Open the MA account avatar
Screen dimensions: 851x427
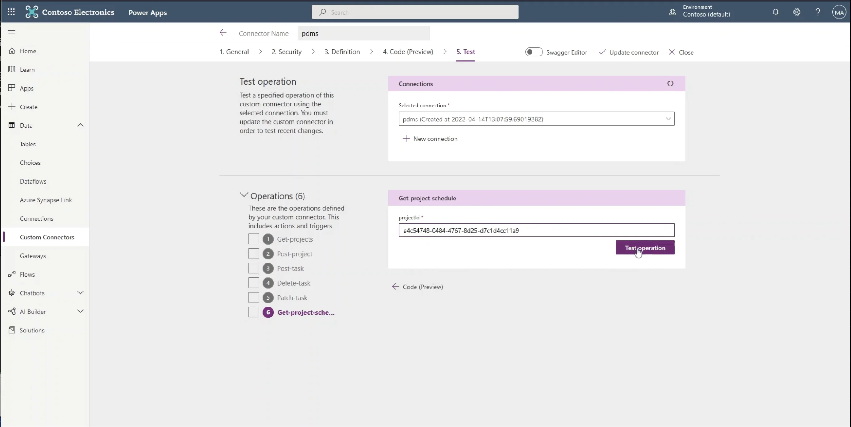(839, 12)
